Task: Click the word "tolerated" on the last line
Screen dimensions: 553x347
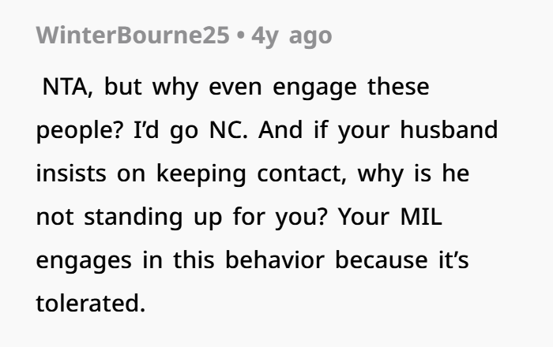Action: point(90,304)
